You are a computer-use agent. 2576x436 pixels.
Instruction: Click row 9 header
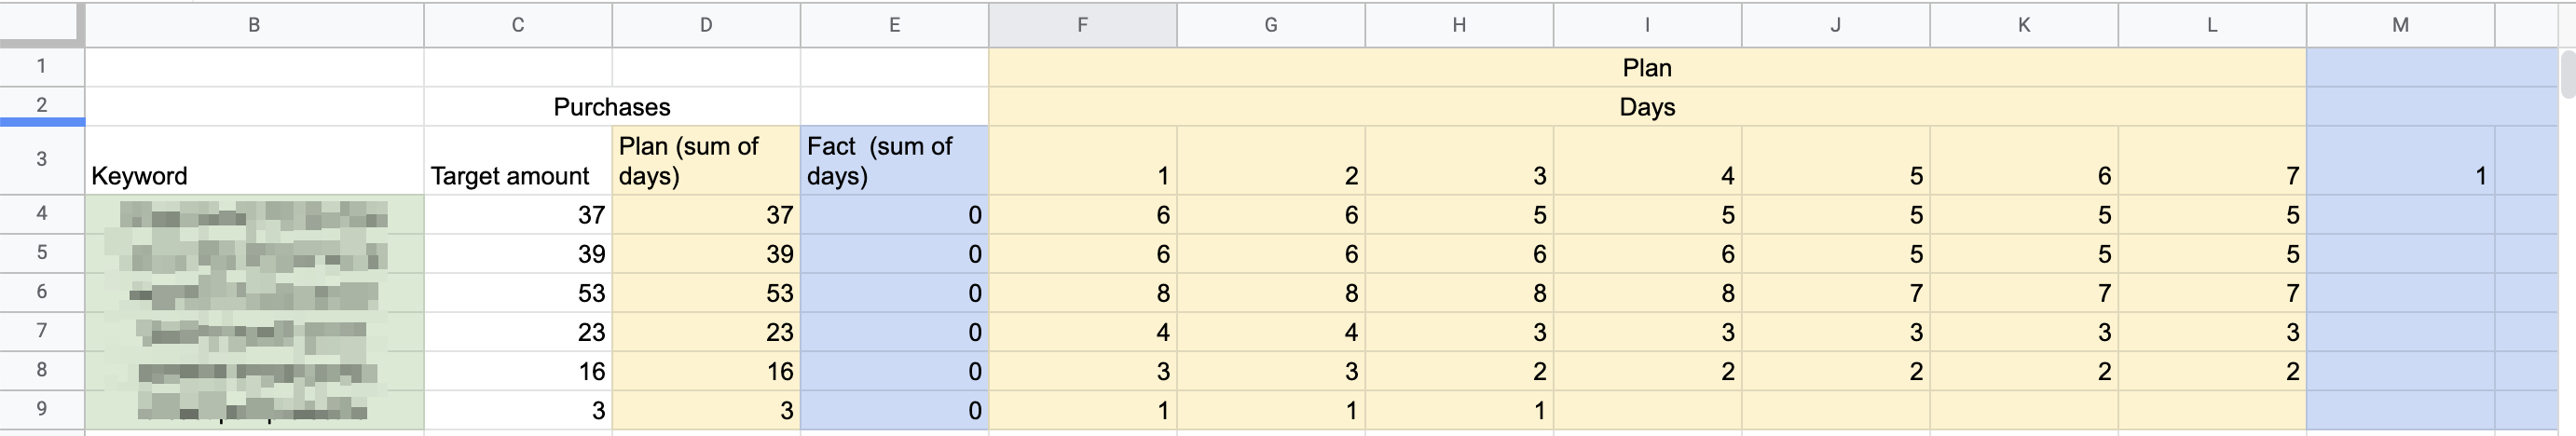point(41,408)
